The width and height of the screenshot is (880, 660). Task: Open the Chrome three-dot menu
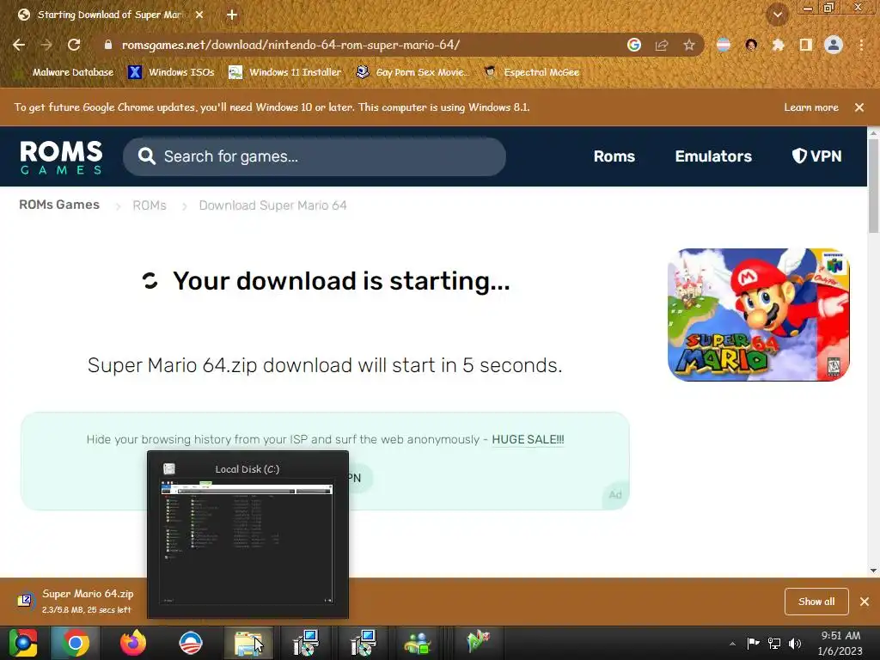click(861, 45)
